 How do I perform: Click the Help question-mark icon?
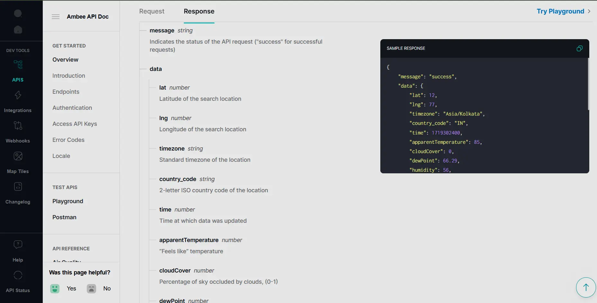[x=18, y=245]
